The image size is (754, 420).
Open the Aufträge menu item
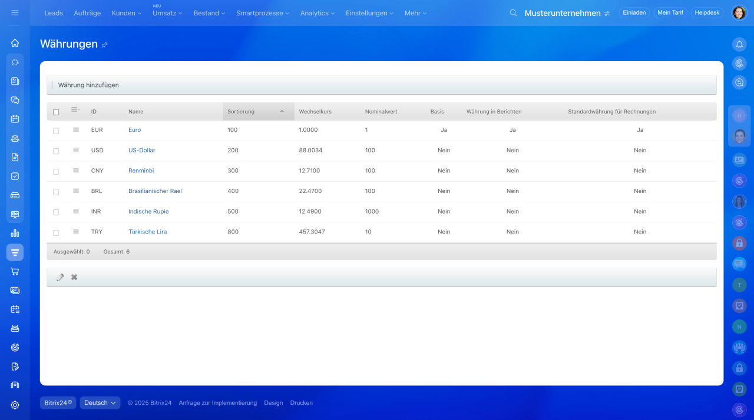(x=87, y=13)
